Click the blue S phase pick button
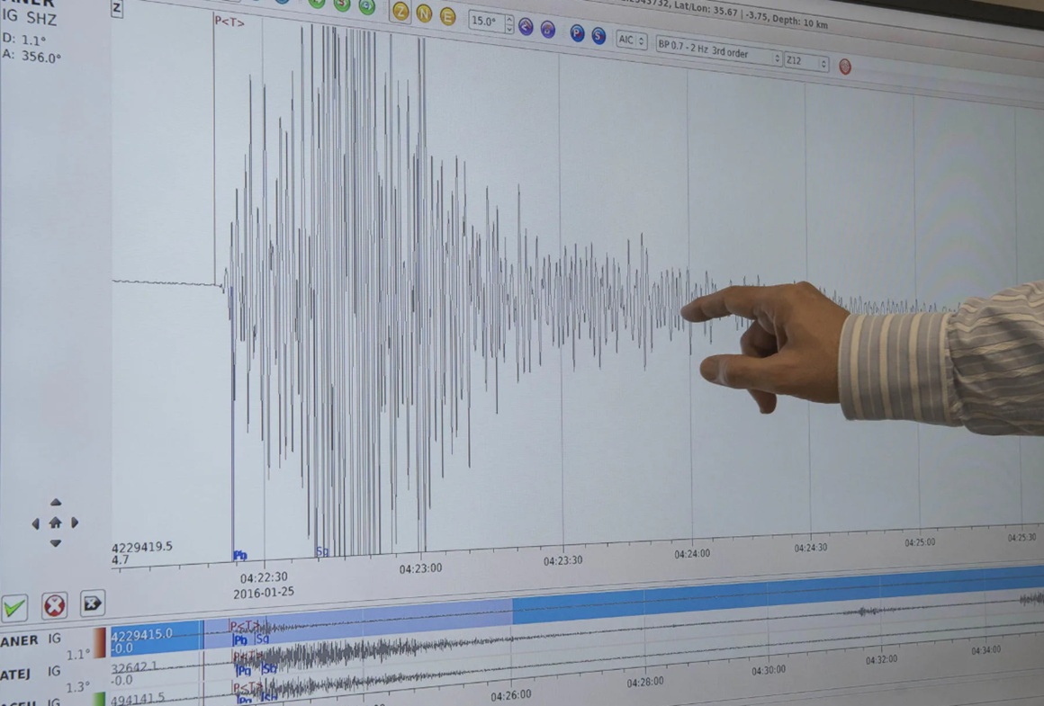Viewport: 1044px width, 706px height. [598, 36]
